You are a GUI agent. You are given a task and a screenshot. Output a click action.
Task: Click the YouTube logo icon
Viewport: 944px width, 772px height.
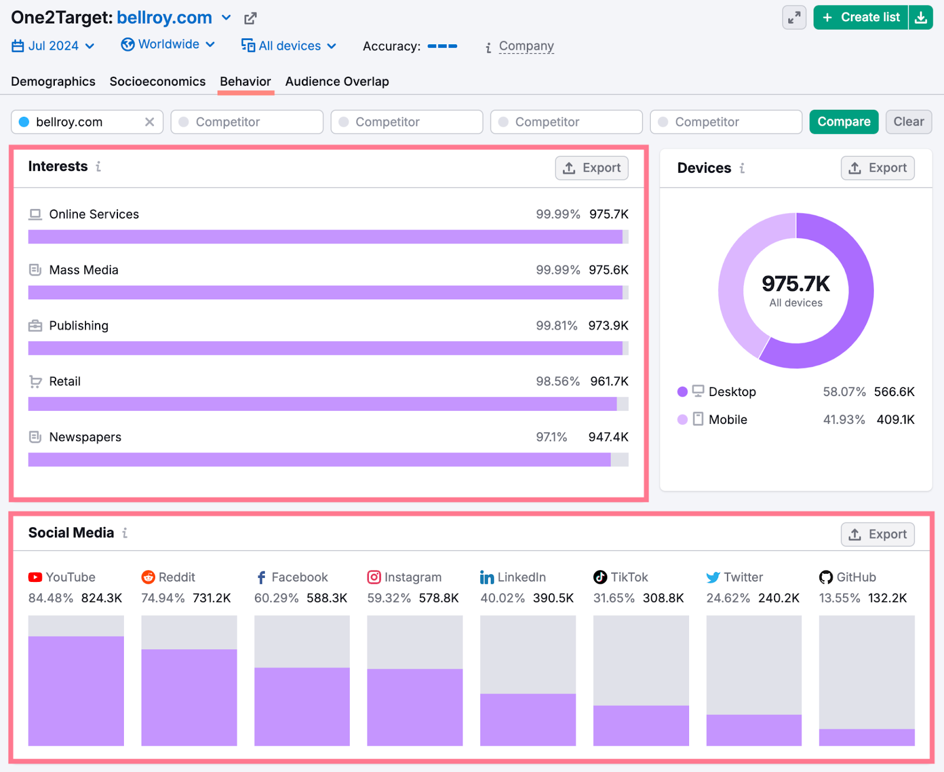tap(35, 577)
